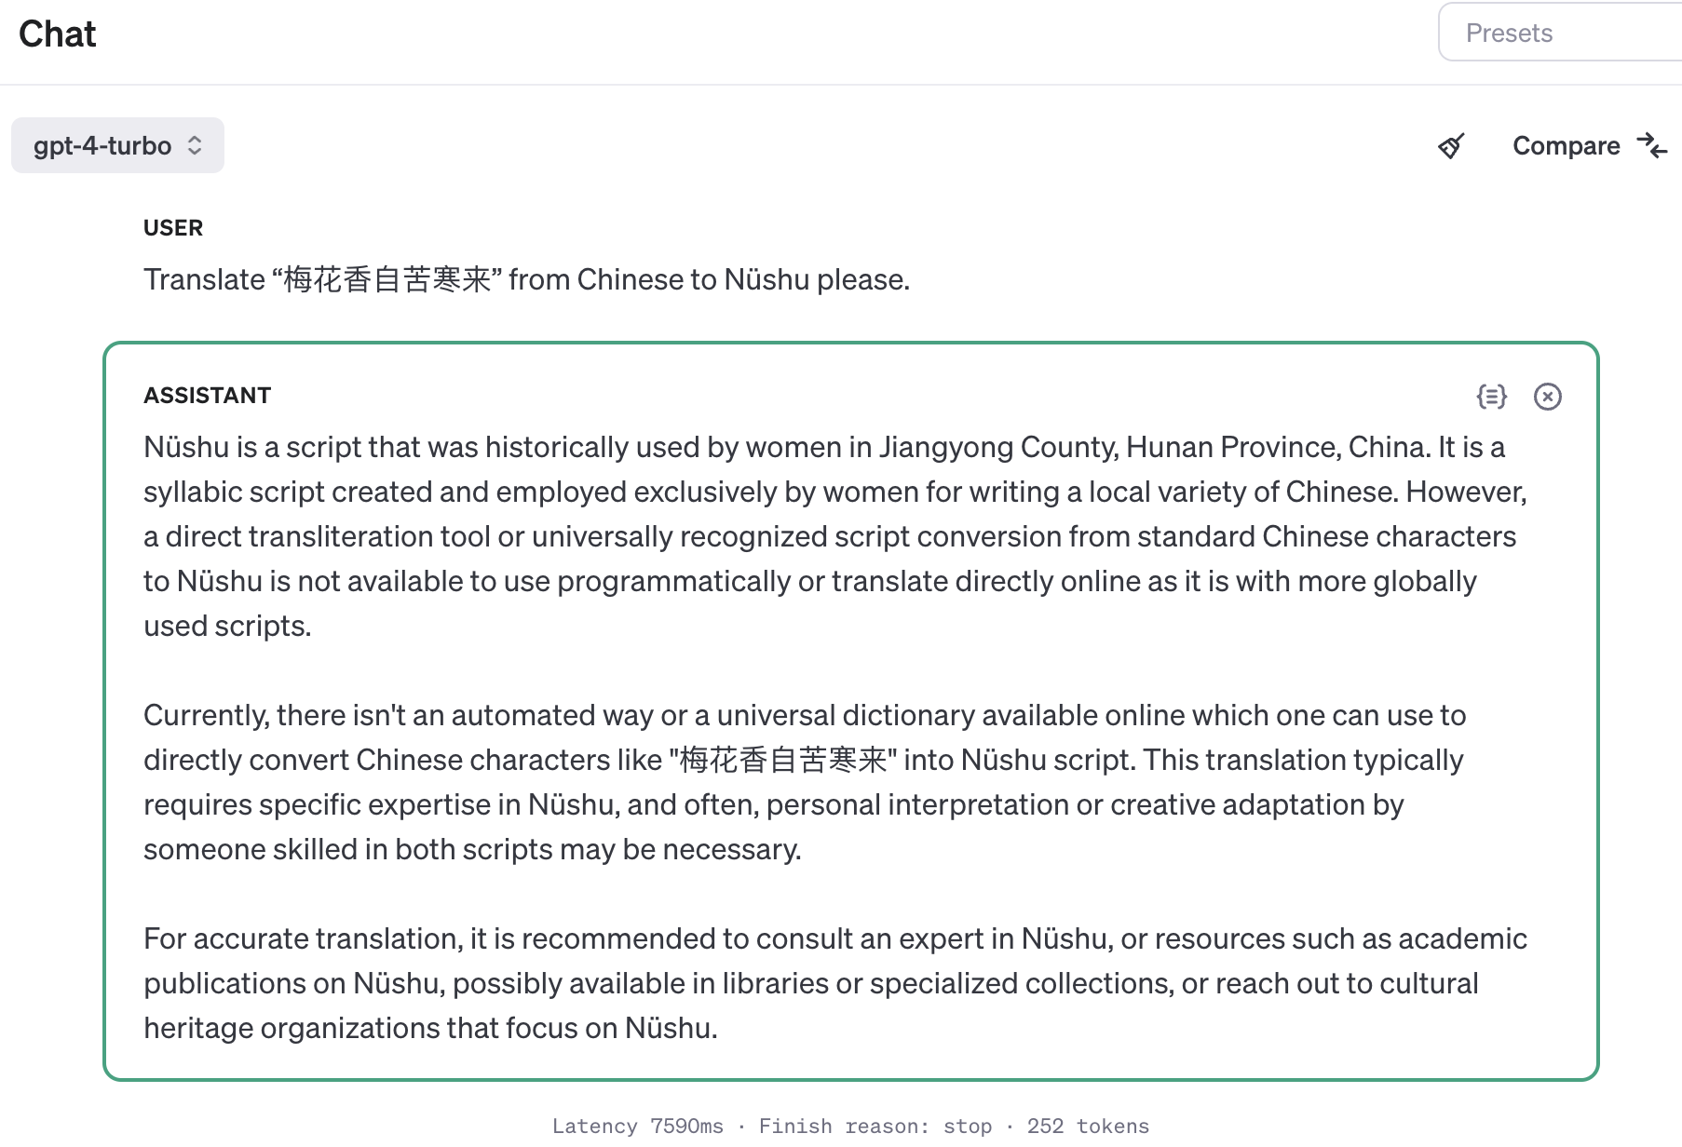
Task: Click the assistant paragraph starting "Nüshu is a script"
Action: 834,536
